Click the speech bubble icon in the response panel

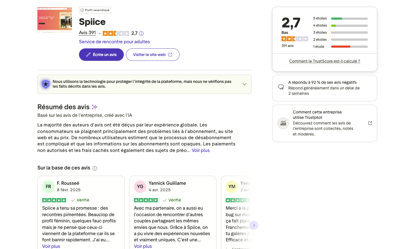tap(281, 87)
